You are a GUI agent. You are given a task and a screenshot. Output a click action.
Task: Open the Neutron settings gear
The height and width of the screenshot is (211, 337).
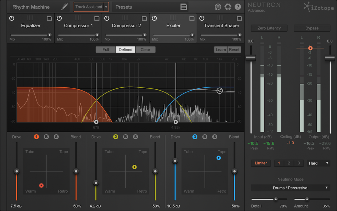229,7
